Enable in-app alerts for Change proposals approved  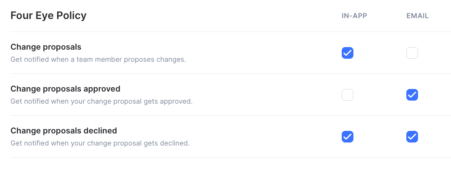pos(347,95)
